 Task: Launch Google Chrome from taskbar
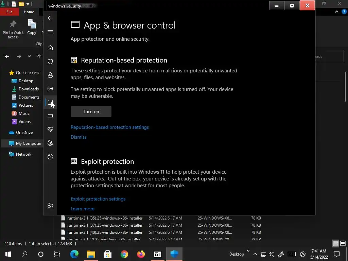[124, 254]
